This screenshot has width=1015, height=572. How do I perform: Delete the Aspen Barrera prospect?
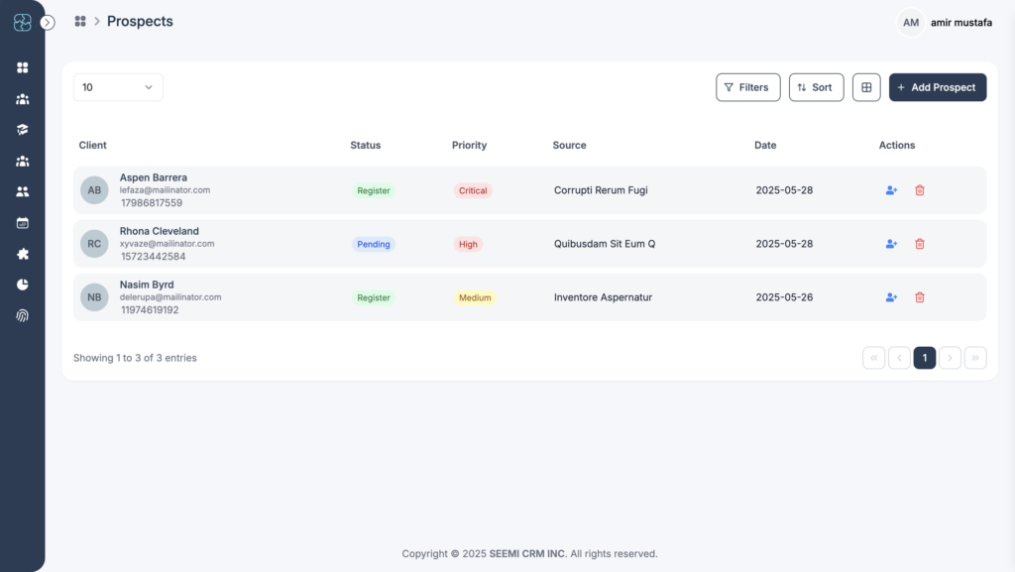pos(919,190)
